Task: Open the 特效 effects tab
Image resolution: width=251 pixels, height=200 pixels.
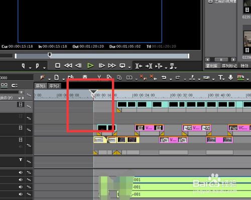Action: pos(244,66)
